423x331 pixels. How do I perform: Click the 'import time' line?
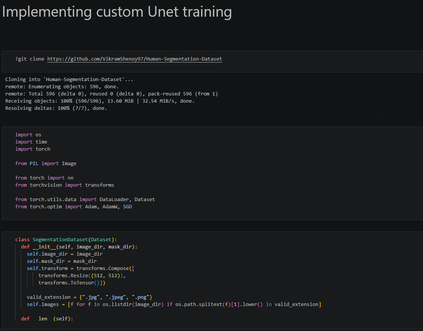[x=31, y=142]
